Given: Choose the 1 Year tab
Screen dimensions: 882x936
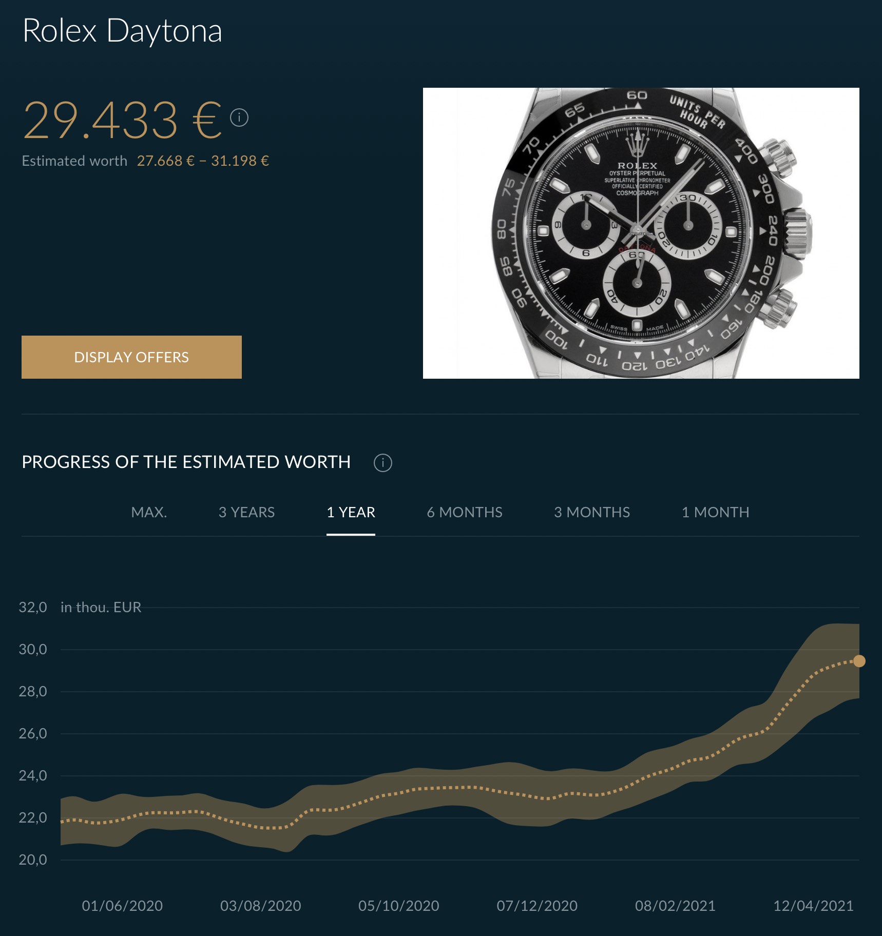Looking at the screenshot, I should (x=351, y=512).
